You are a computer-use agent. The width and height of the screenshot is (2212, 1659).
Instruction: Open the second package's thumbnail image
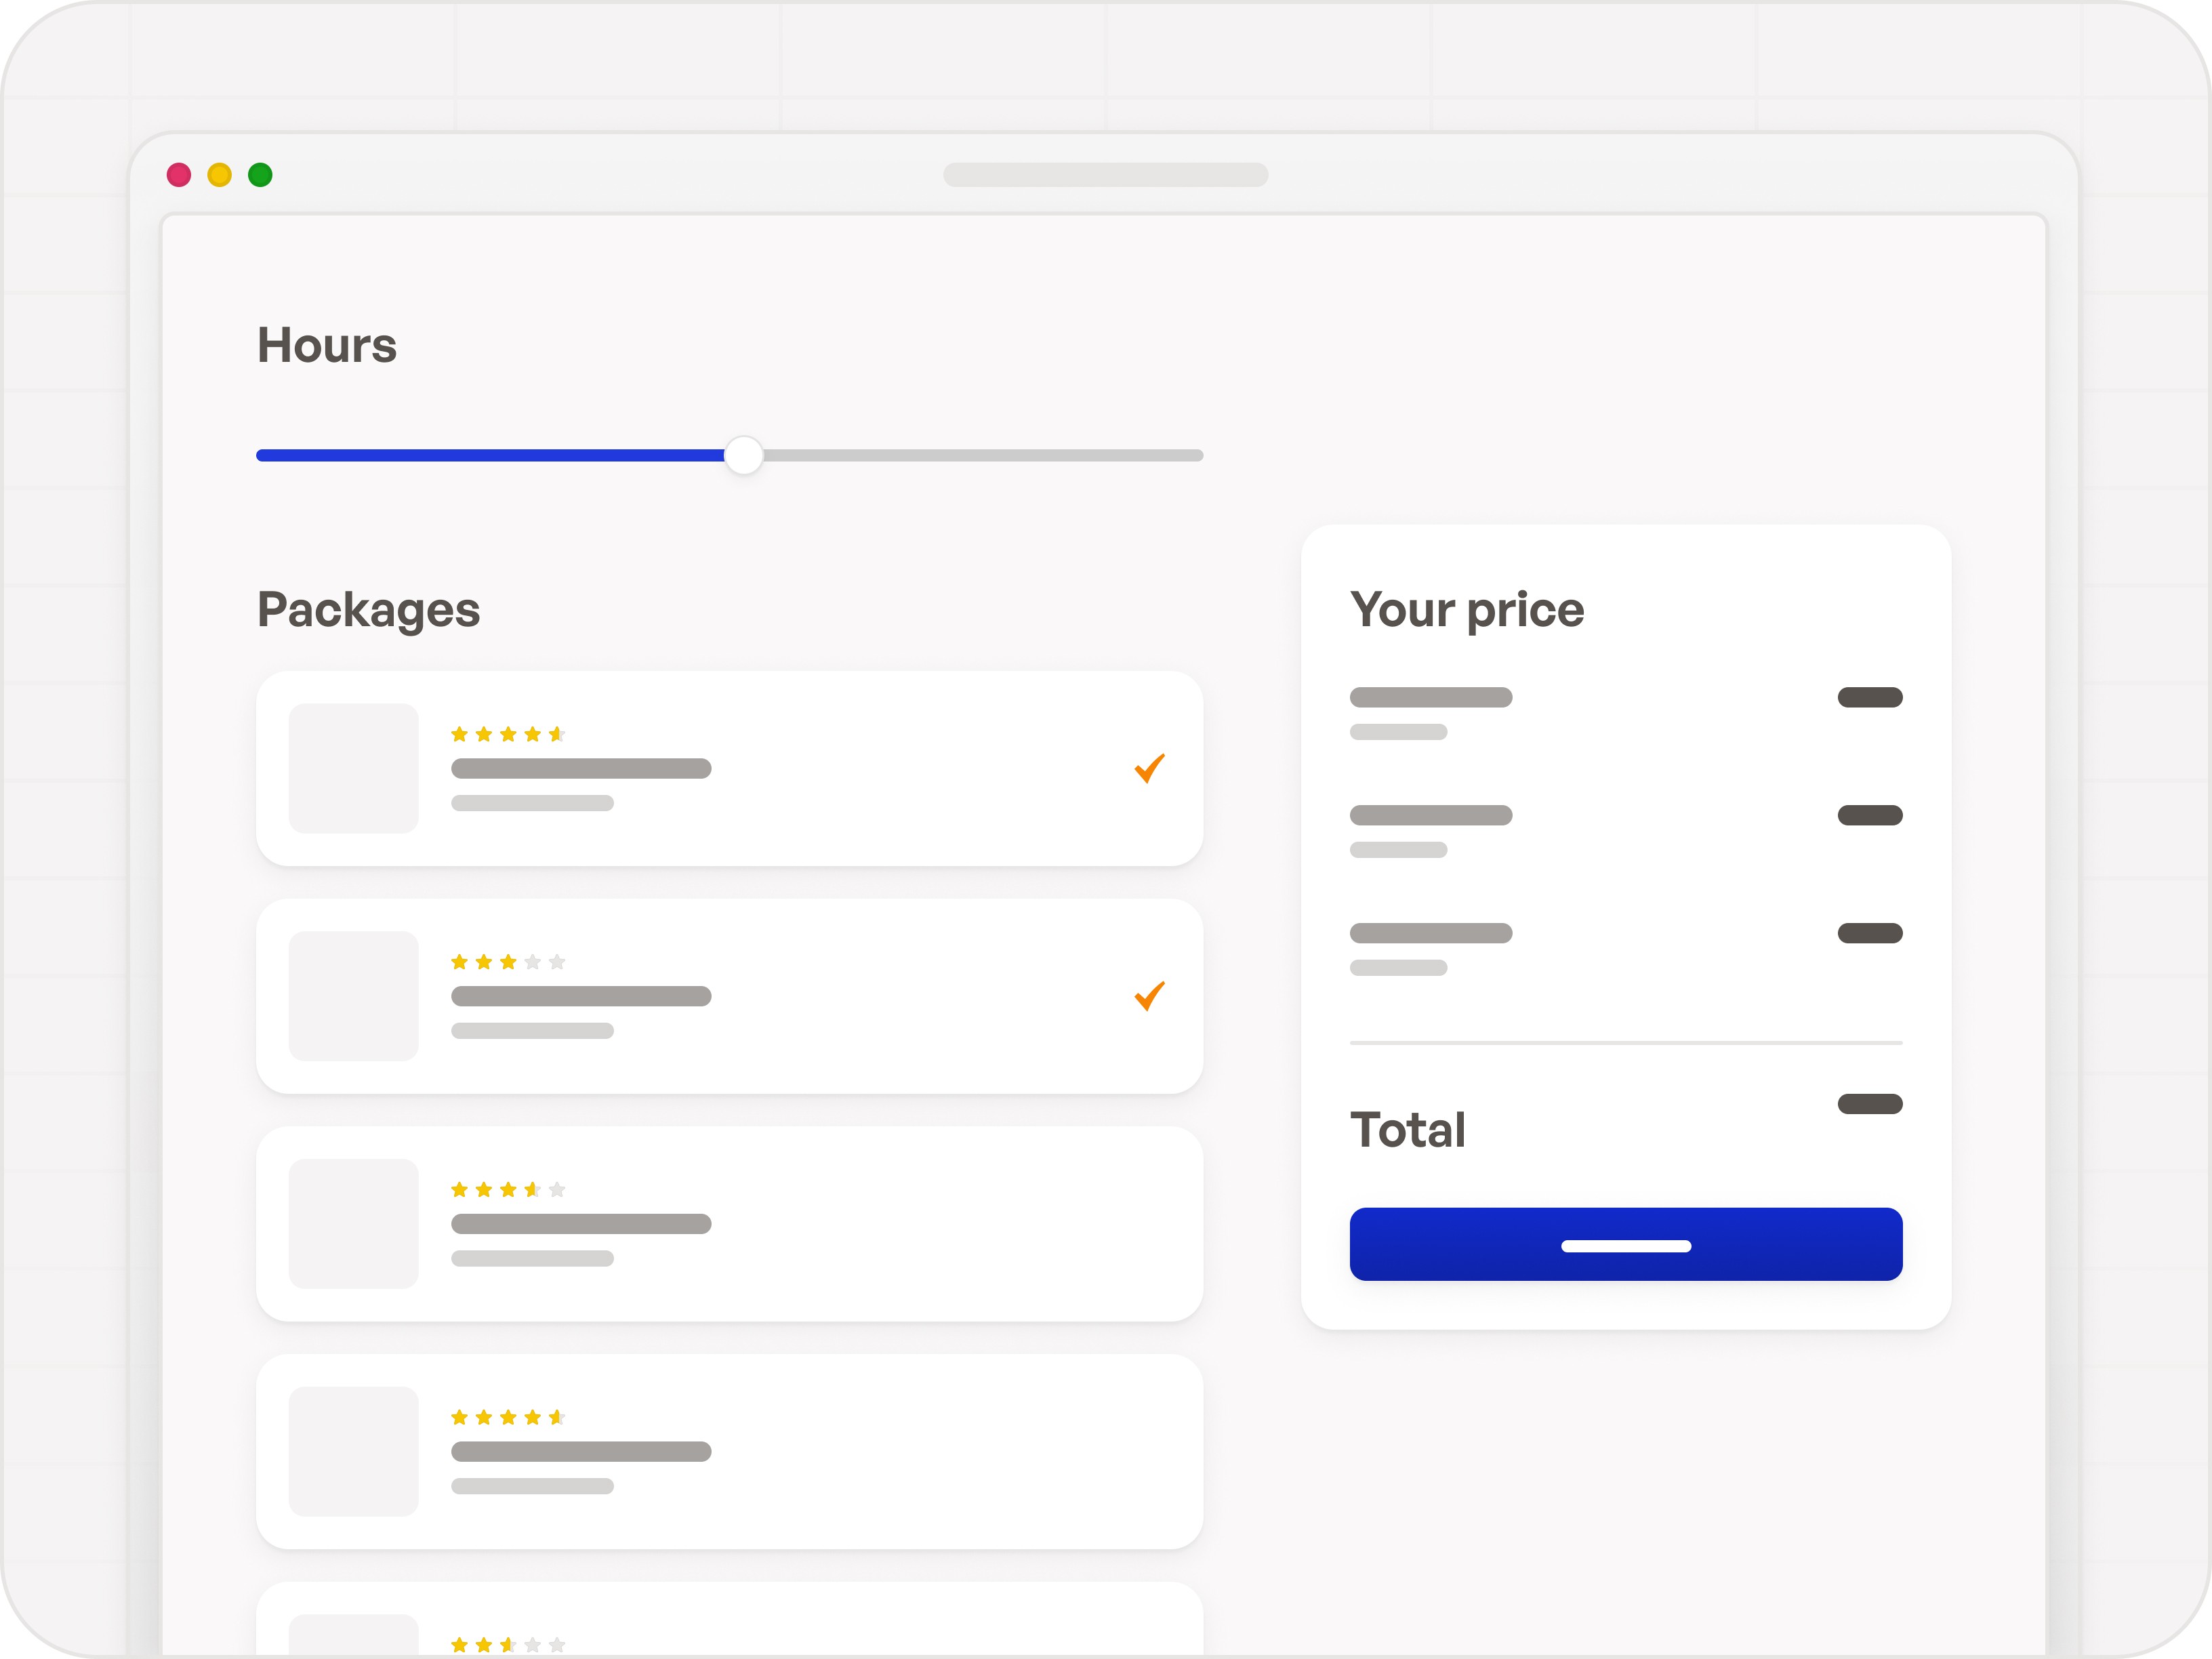click(x=353, y=996)
